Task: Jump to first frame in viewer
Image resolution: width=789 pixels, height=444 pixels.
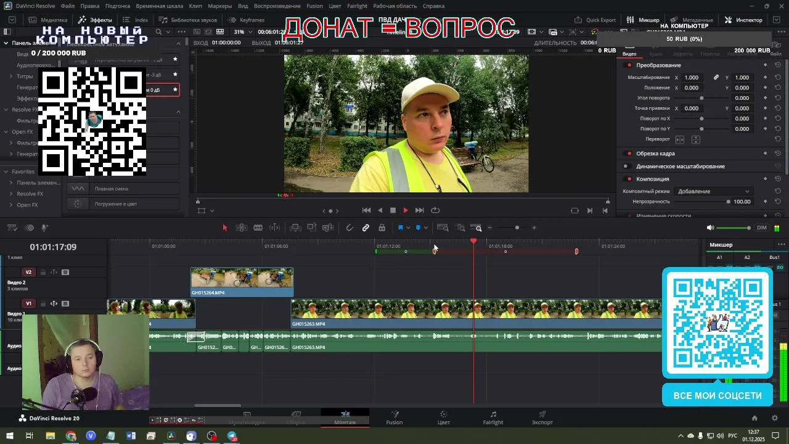Action: (x=366, y=210)
